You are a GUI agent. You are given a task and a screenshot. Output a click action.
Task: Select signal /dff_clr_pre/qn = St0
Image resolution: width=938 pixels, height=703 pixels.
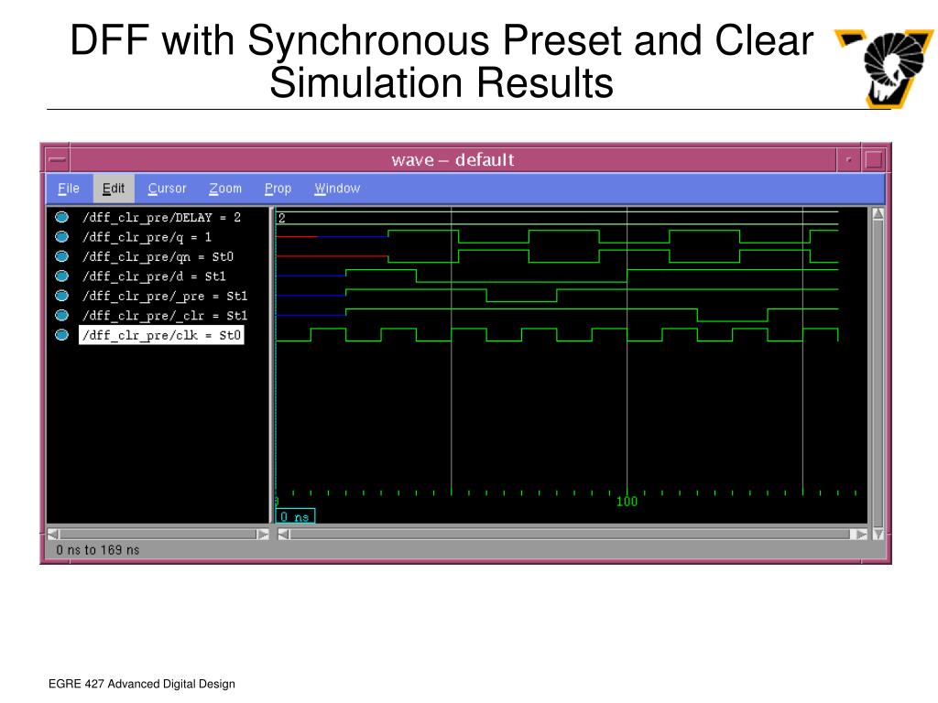[158, 256]
